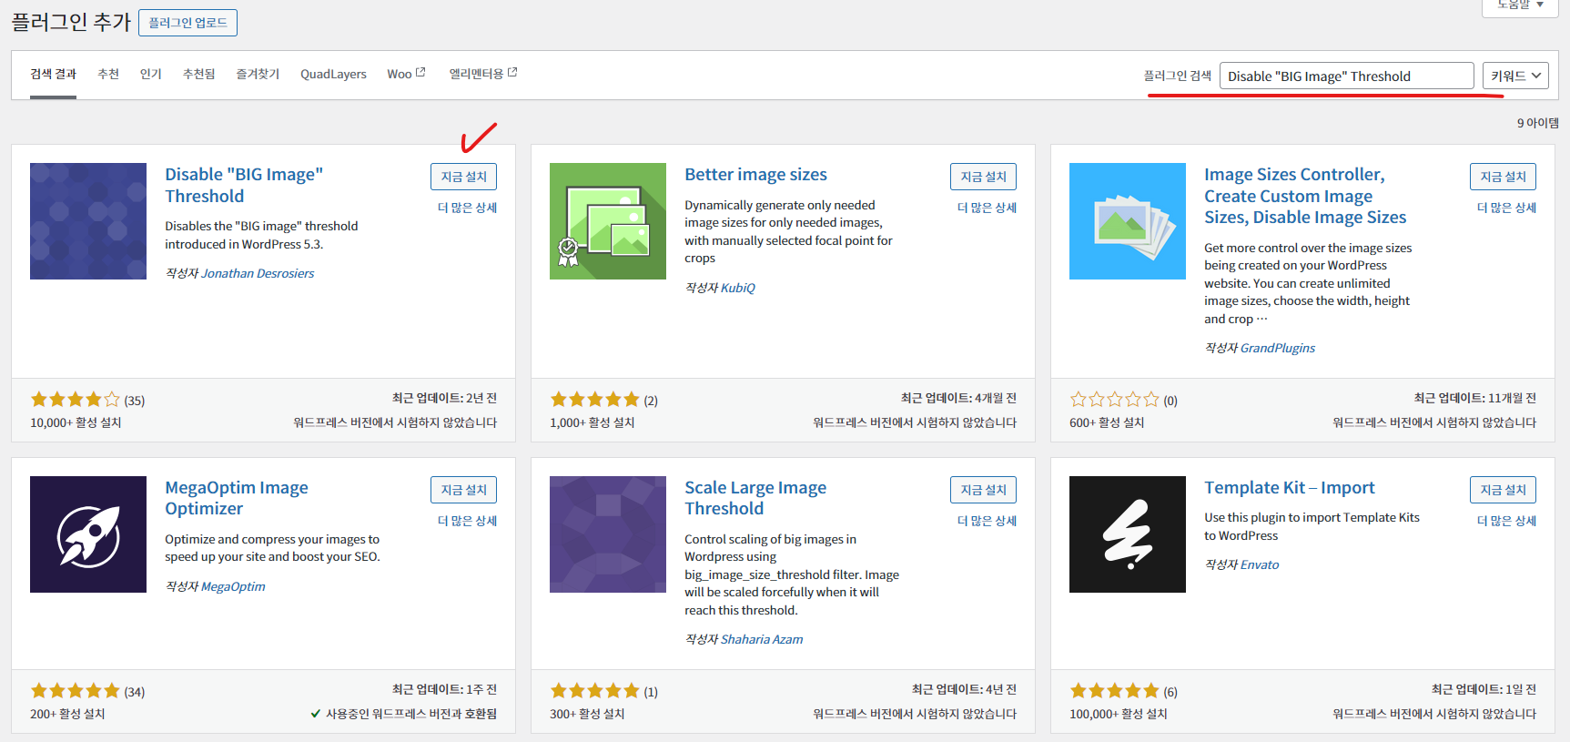Open the MegaOptim Image Optimizer title link

237,498
